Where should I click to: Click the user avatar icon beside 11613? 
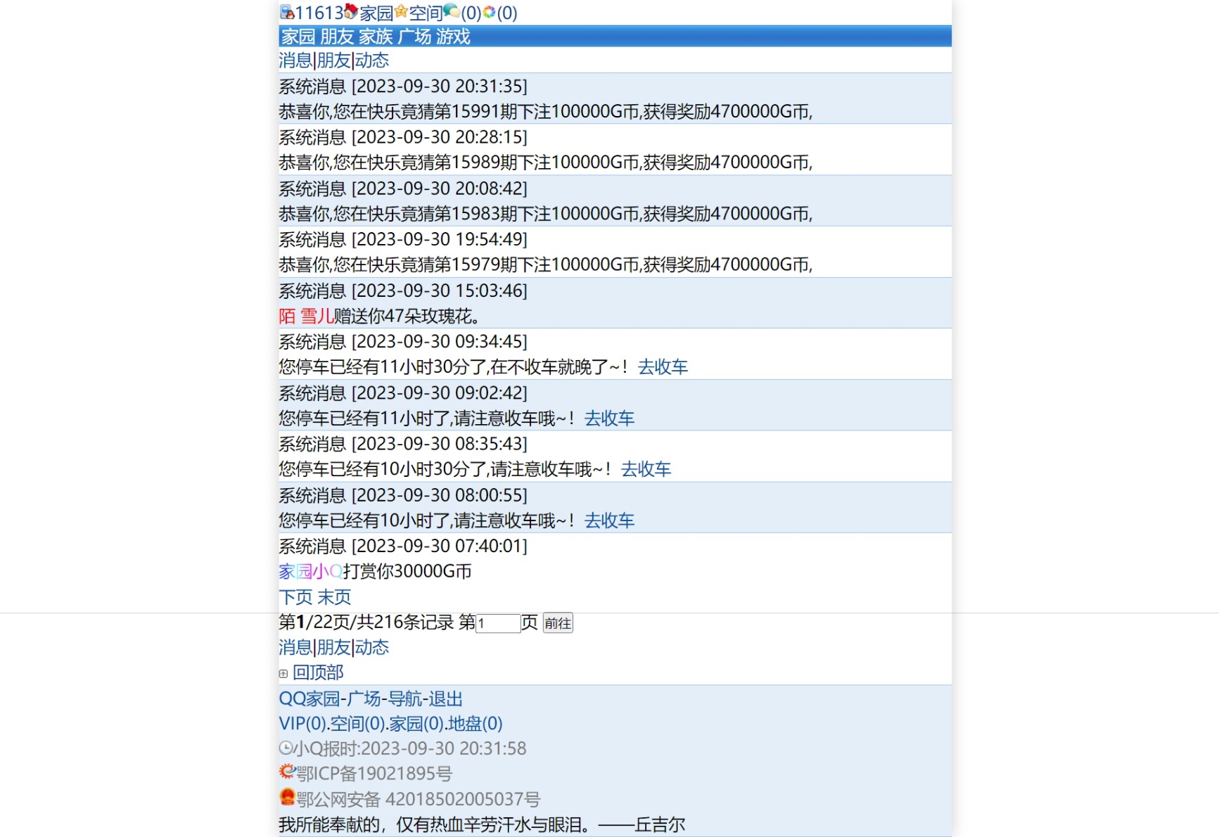pyautogui.click(x=287, y=12)
